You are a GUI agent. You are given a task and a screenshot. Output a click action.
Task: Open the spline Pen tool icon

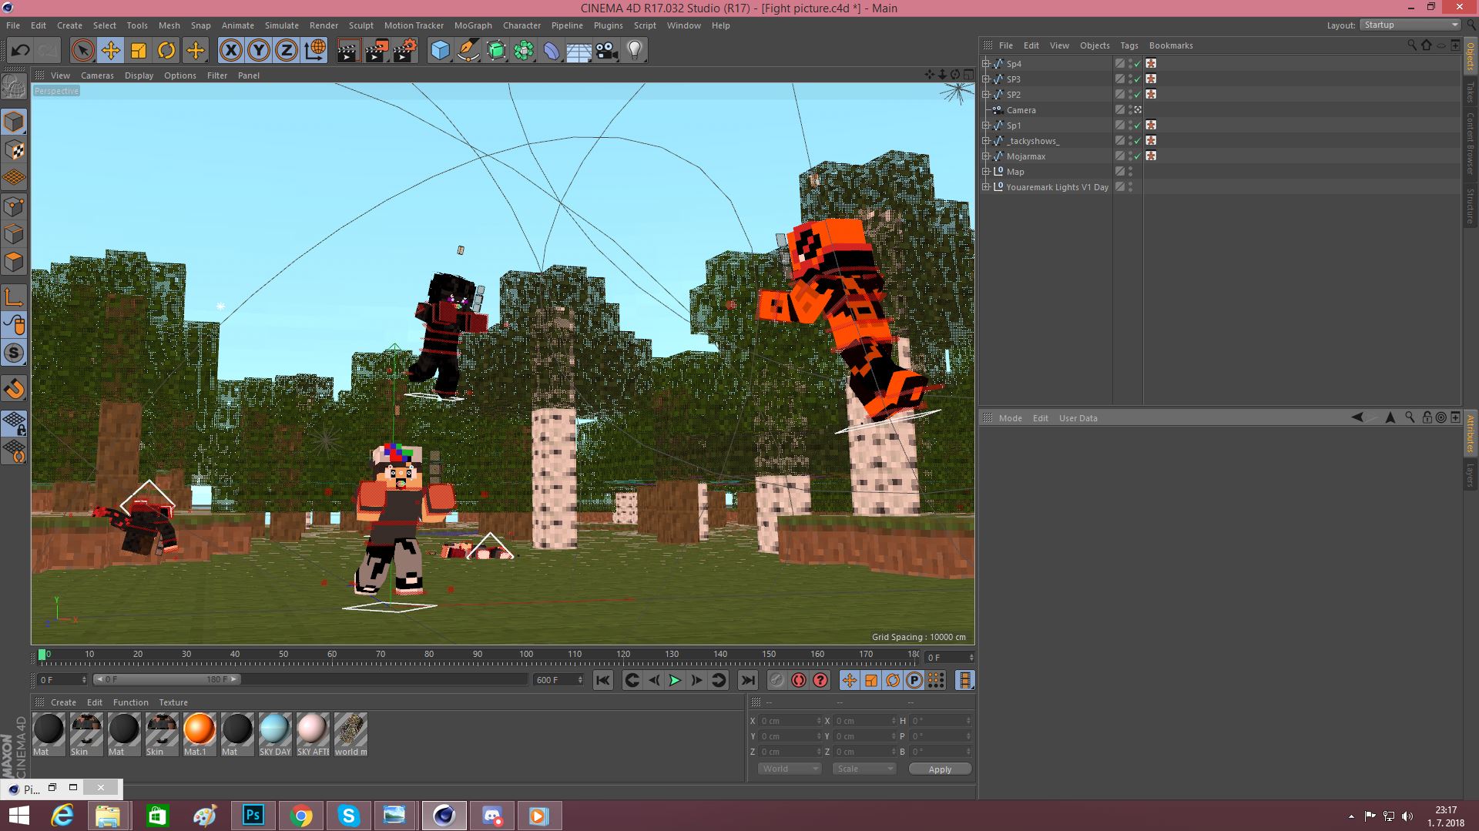(468, 51)
